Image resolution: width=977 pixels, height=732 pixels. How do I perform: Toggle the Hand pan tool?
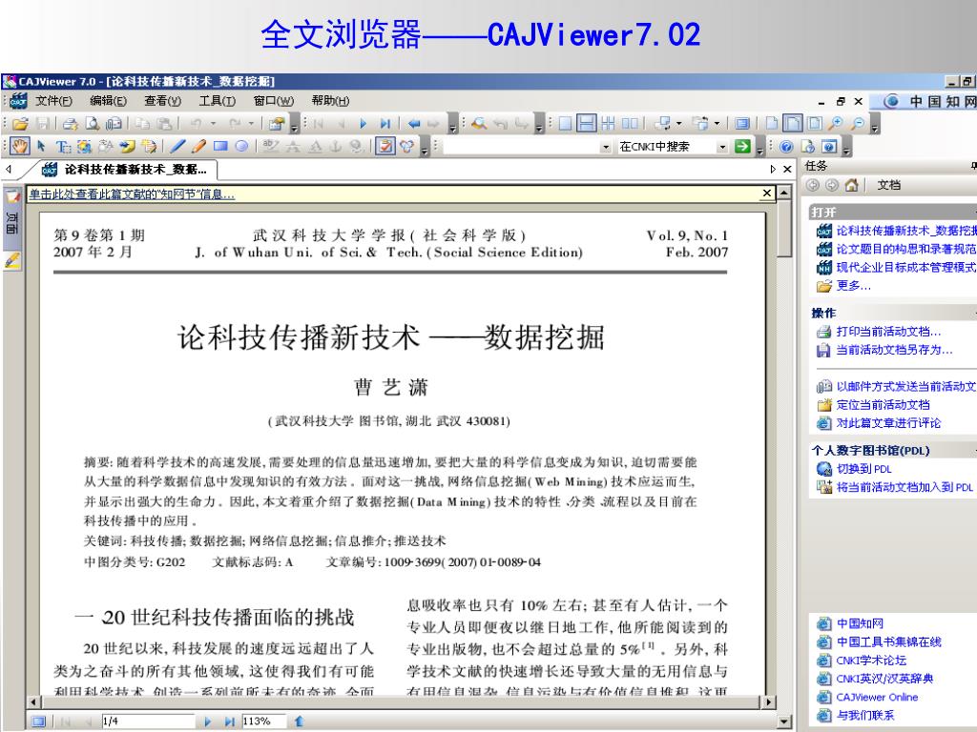pyautogui.click(x=20, y=146)
